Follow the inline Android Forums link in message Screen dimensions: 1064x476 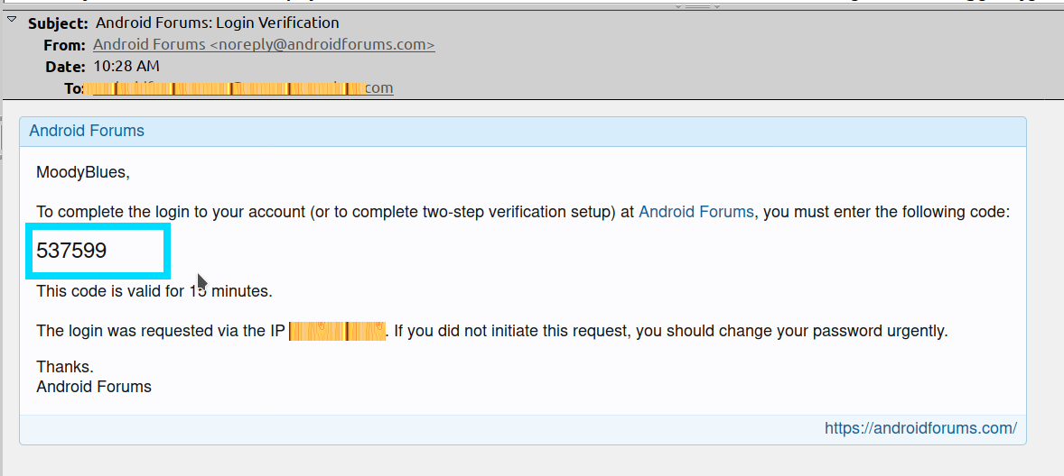(696, 212)
